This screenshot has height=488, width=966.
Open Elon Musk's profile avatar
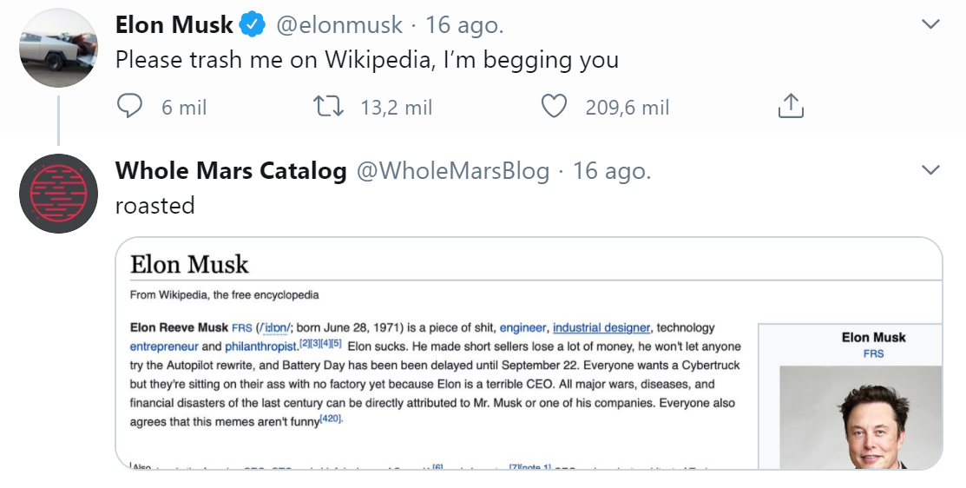(58, 49)
